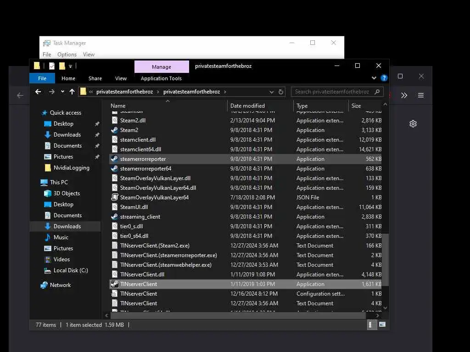The image size is (470, 352).
Task: Select Network in navigation pane
Action: pos(60,285)
